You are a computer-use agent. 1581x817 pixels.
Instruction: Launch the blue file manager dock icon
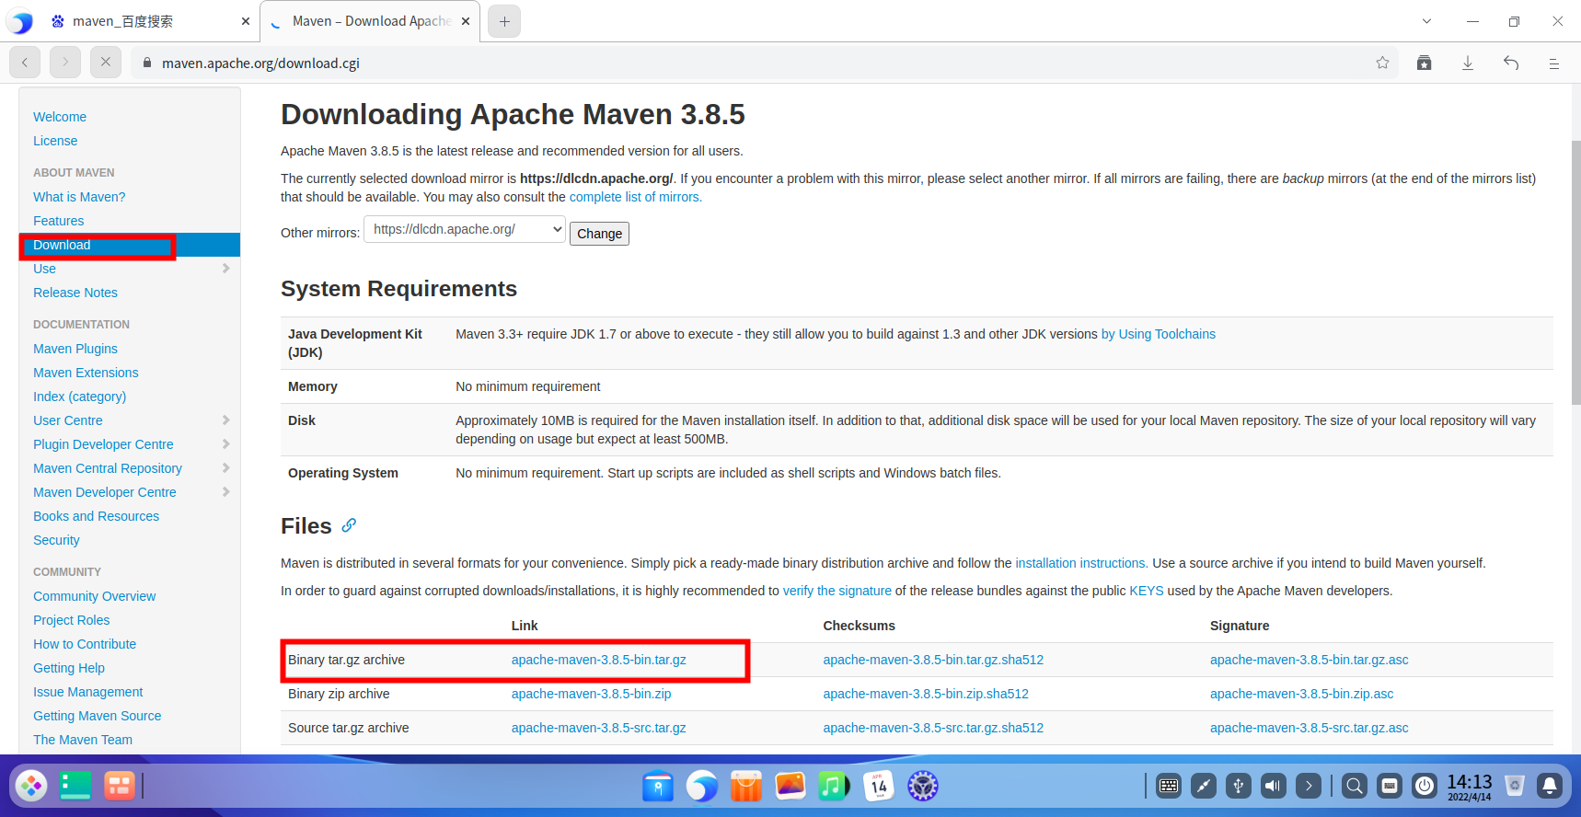coord(658,786)
